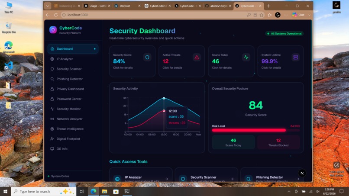349x196 pixels.
Task: Open the Windows Start menu
Action: (x=5, y=192)
